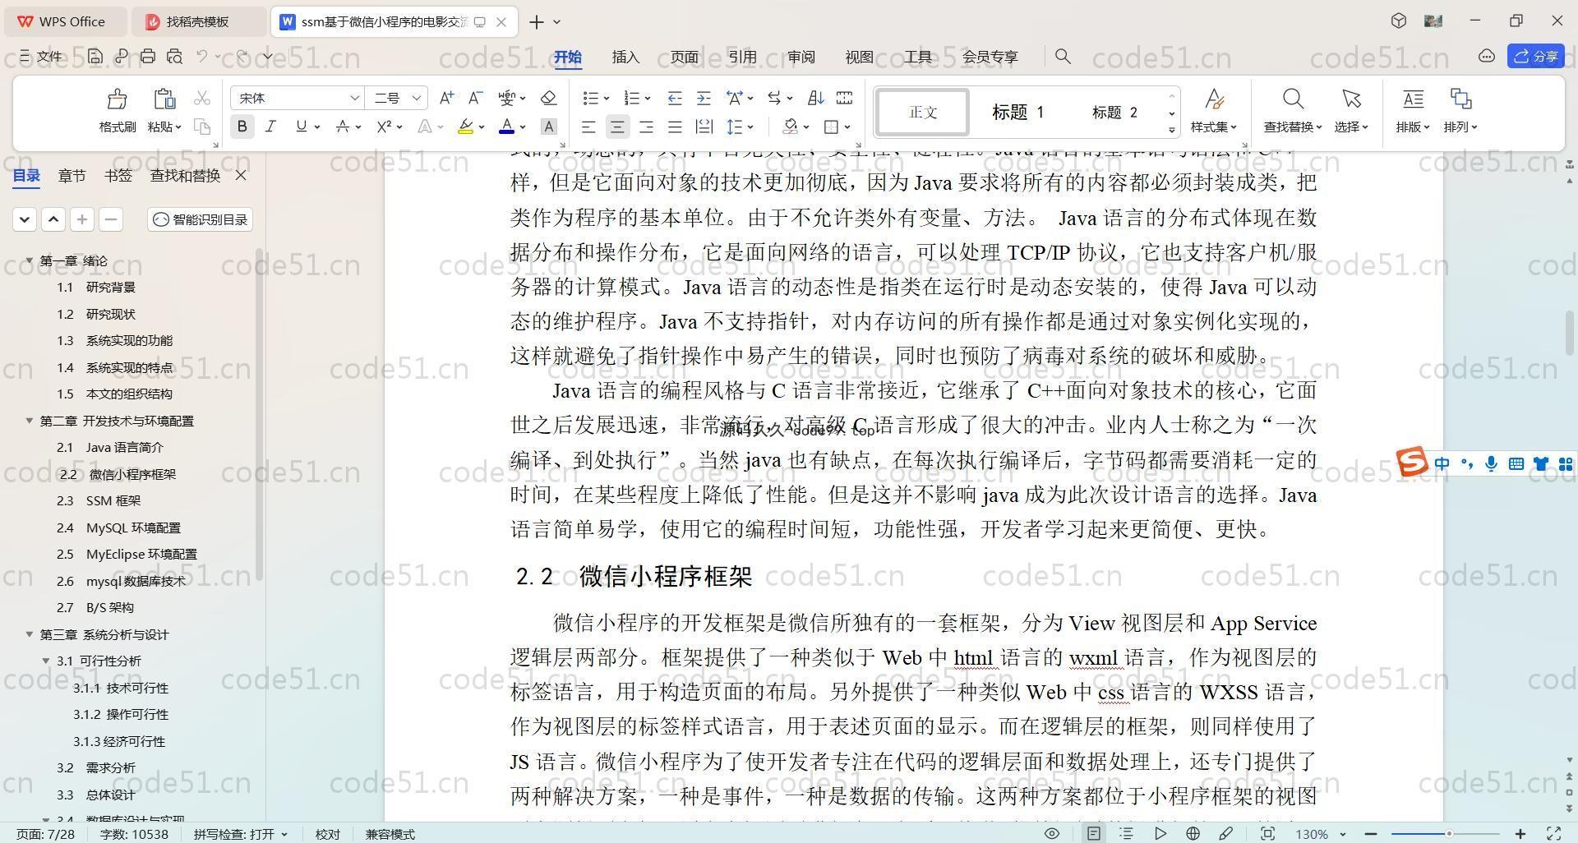Click the Cut scissors icon
The image size is (1578, 843).
[x=202, y=98]
